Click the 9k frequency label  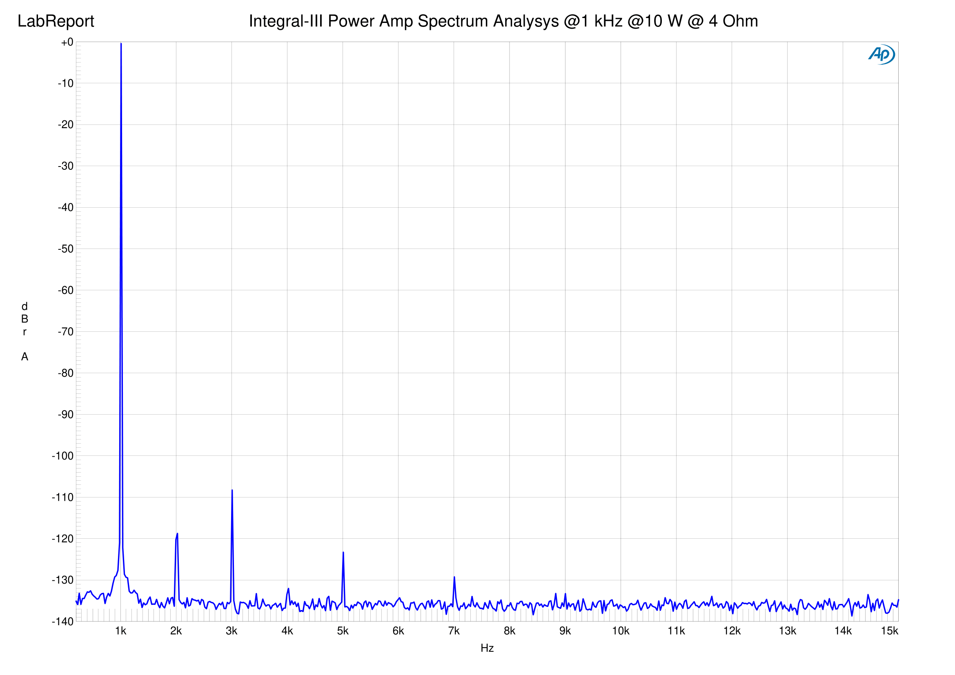pos(565,631)
